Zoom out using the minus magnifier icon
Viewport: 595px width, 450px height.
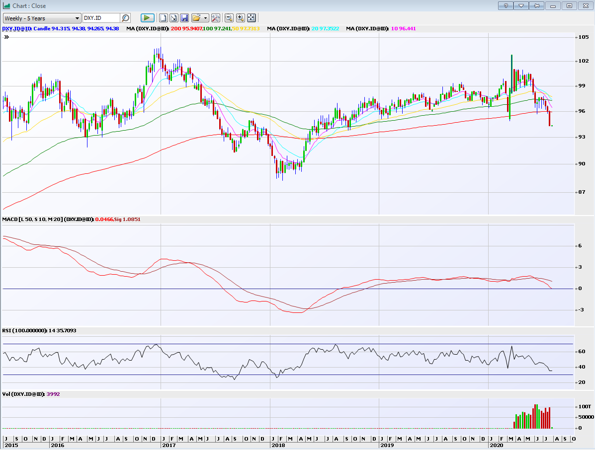[x=228, y=17]
